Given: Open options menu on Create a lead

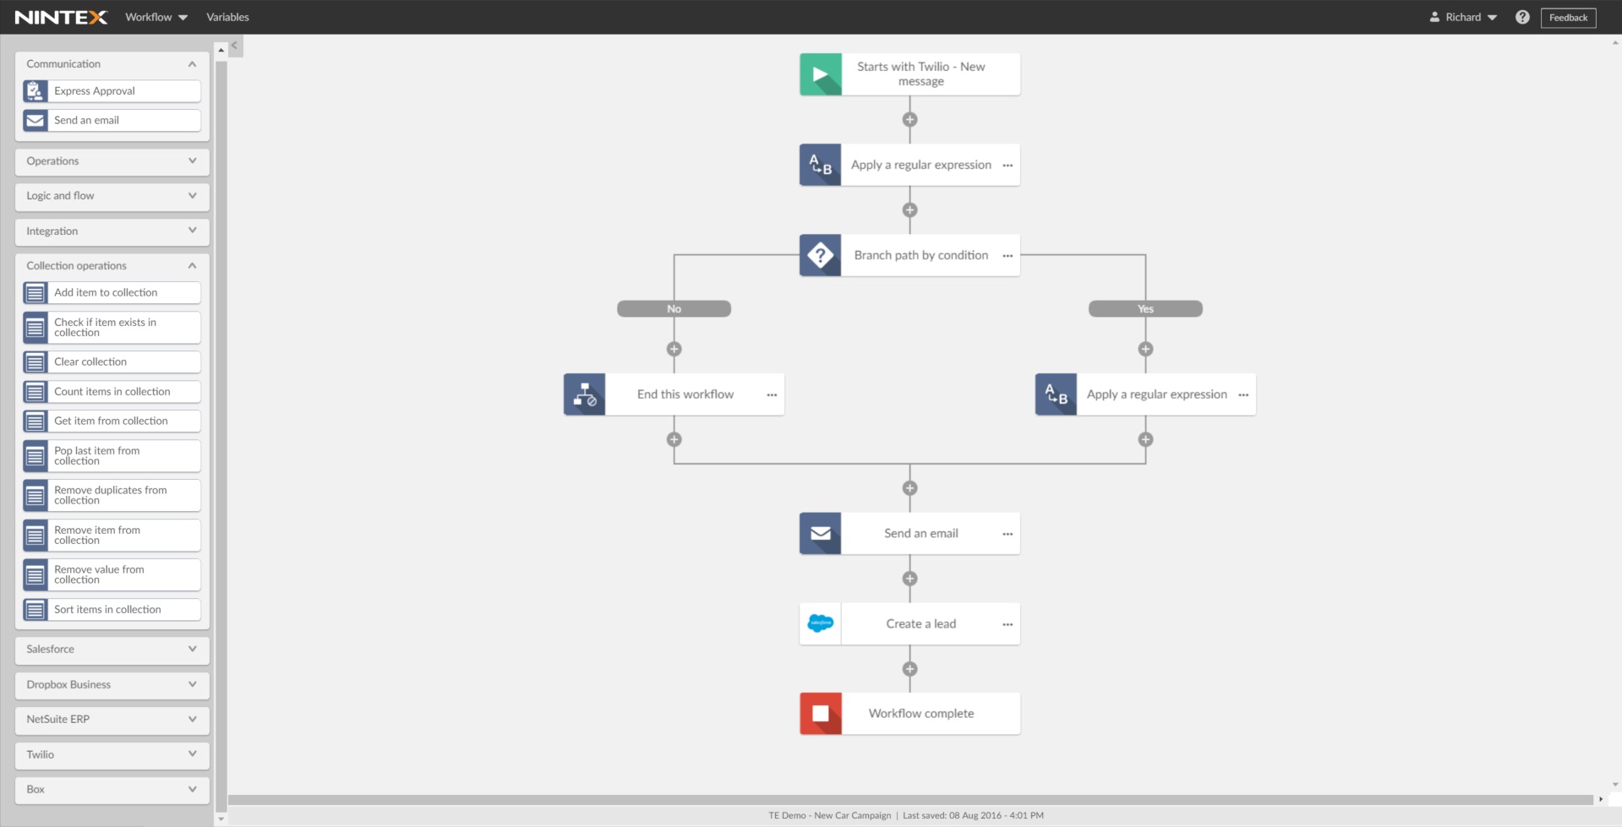Looking at the screenshot, I should coord(1008,625).
